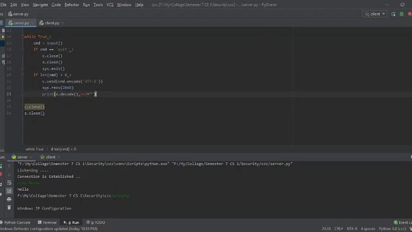The width and height of the screenshot is (412, 232).
Task: Click the Rerun button in the top toolbar
Action: pyautogui.click(x=393, y=14)
